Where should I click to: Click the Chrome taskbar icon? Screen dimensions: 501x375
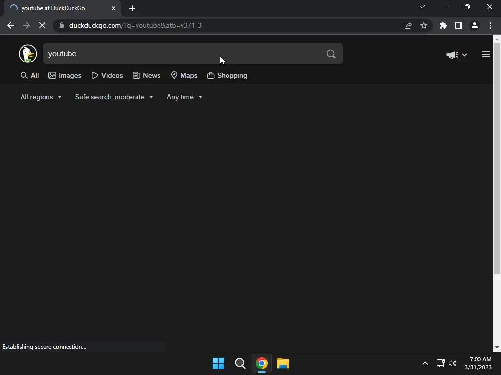pos(262,363)
